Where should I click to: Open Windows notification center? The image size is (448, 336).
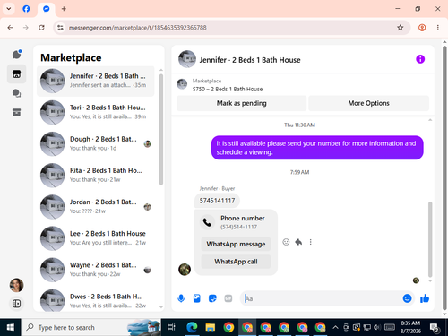pyautogui.click(x=435, y=328)
